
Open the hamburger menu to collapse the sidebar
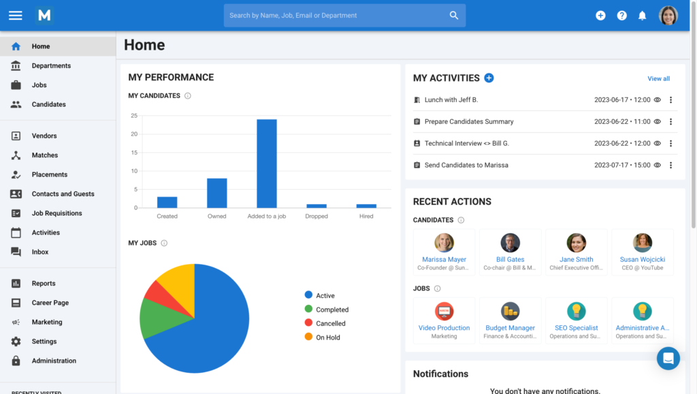coord(15,15)
